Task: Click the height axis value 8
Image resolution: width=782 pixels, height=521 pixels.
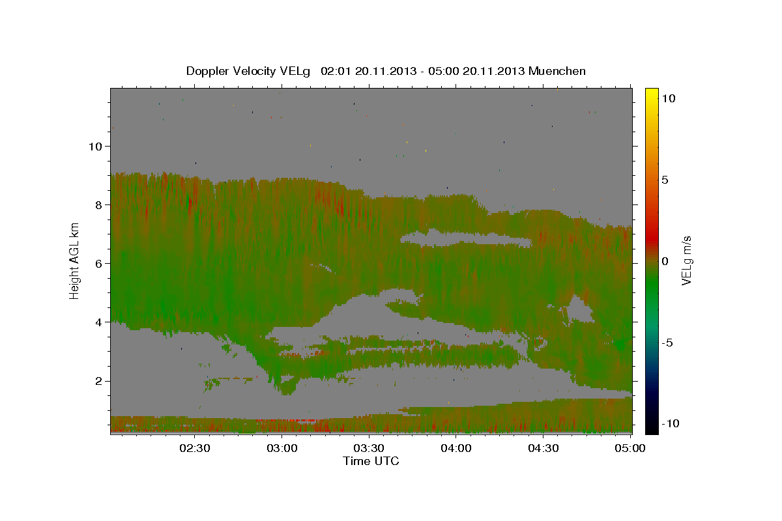Action: click(x=98, y=204)
